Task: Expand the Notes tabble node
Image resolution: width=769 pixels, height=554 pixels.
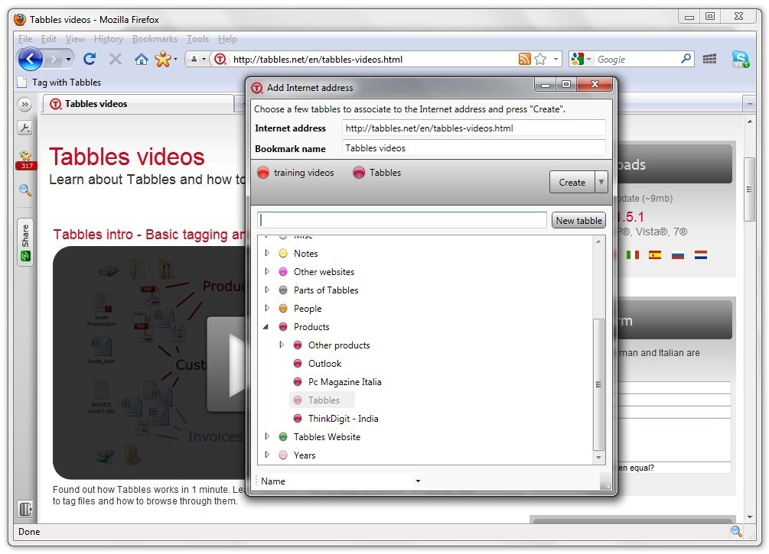Action: 267,253
